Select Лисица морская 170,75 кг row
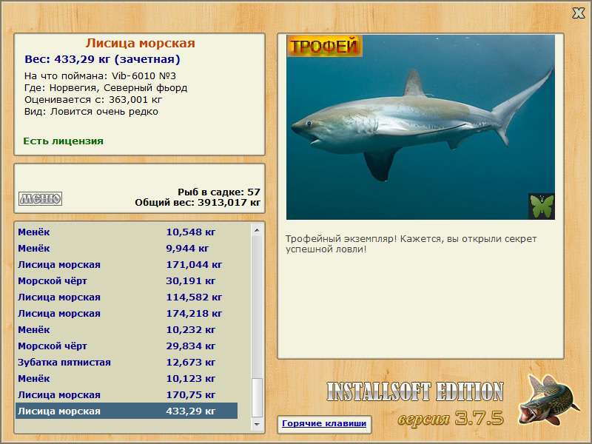The image size is (592, 444). click(127, 394)
